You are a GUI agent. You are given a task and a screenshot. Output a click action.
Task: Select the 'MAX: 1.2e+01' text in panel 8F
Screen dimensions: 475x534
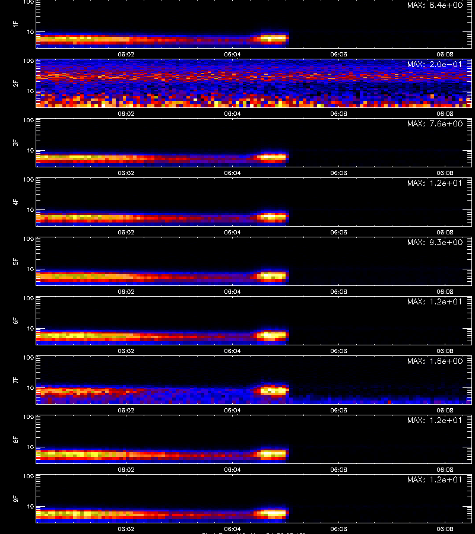(x=435, y=420)
